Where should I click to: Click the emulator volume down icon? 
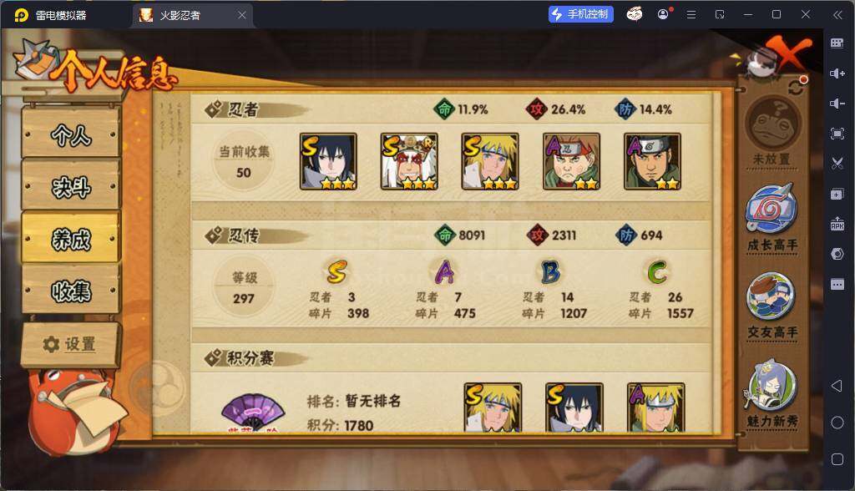[837, 103]
